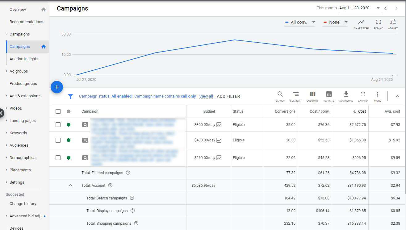The image size is (406, 230).
Task: Open the chart Adjust settings icon
Action: pos(393,22)
